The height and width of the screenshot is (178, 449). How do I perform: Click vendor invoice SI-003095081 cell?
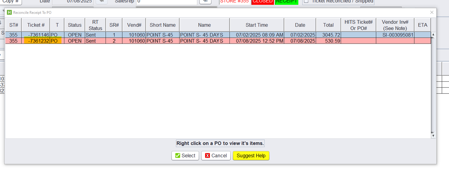395,35
